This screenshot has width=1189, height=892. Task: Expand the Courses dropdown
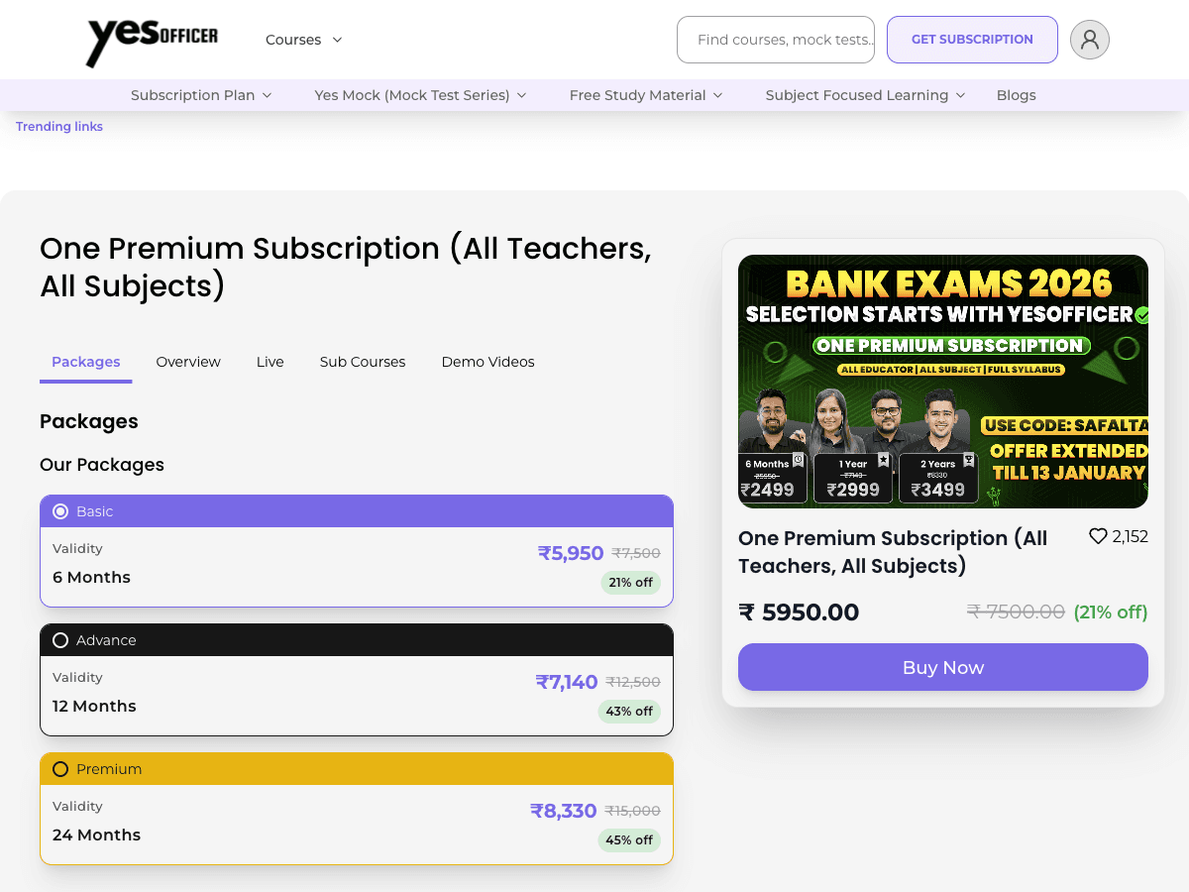303,40
